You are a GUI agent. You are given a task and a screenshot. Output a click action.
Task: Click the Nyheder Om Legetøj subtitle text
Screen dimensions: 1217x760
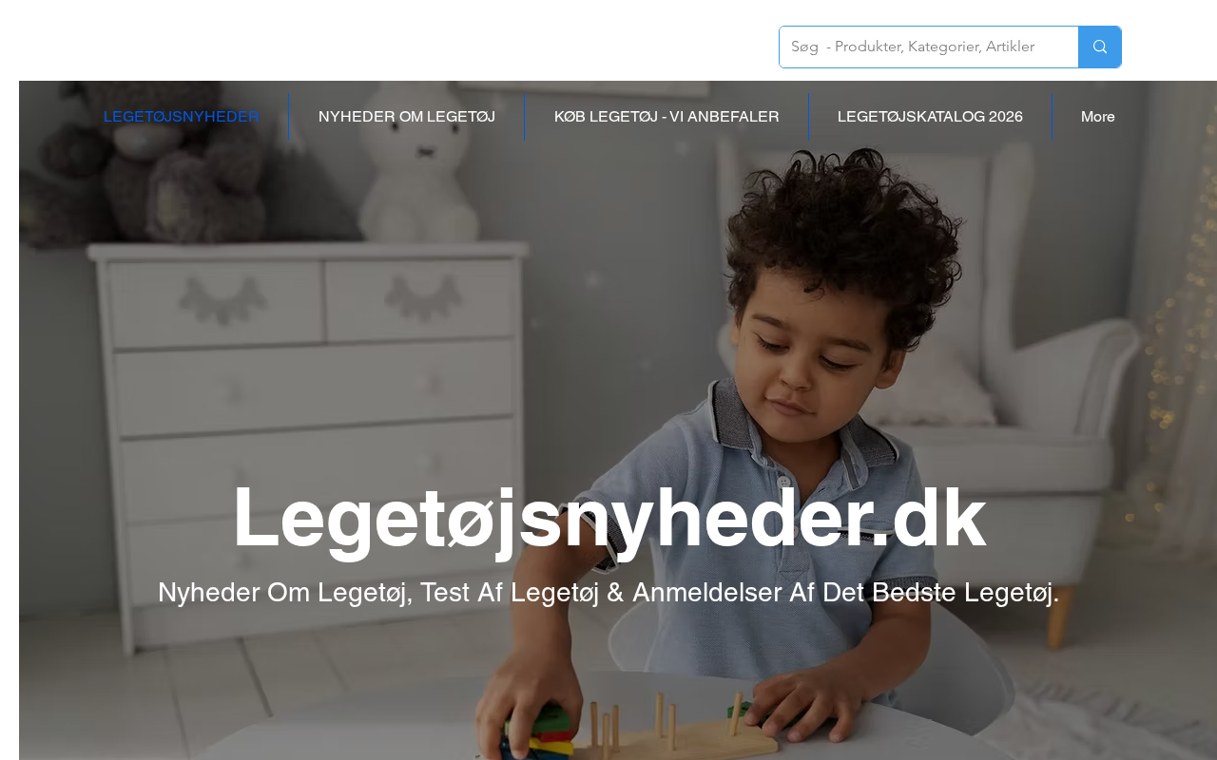608,593
